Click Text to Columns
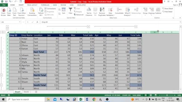The width and height of the screenshot is (182, 102). (x=89, y=12)
